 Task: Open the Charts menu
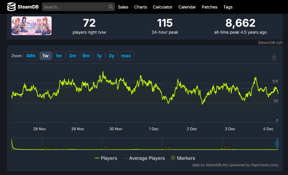140,7
